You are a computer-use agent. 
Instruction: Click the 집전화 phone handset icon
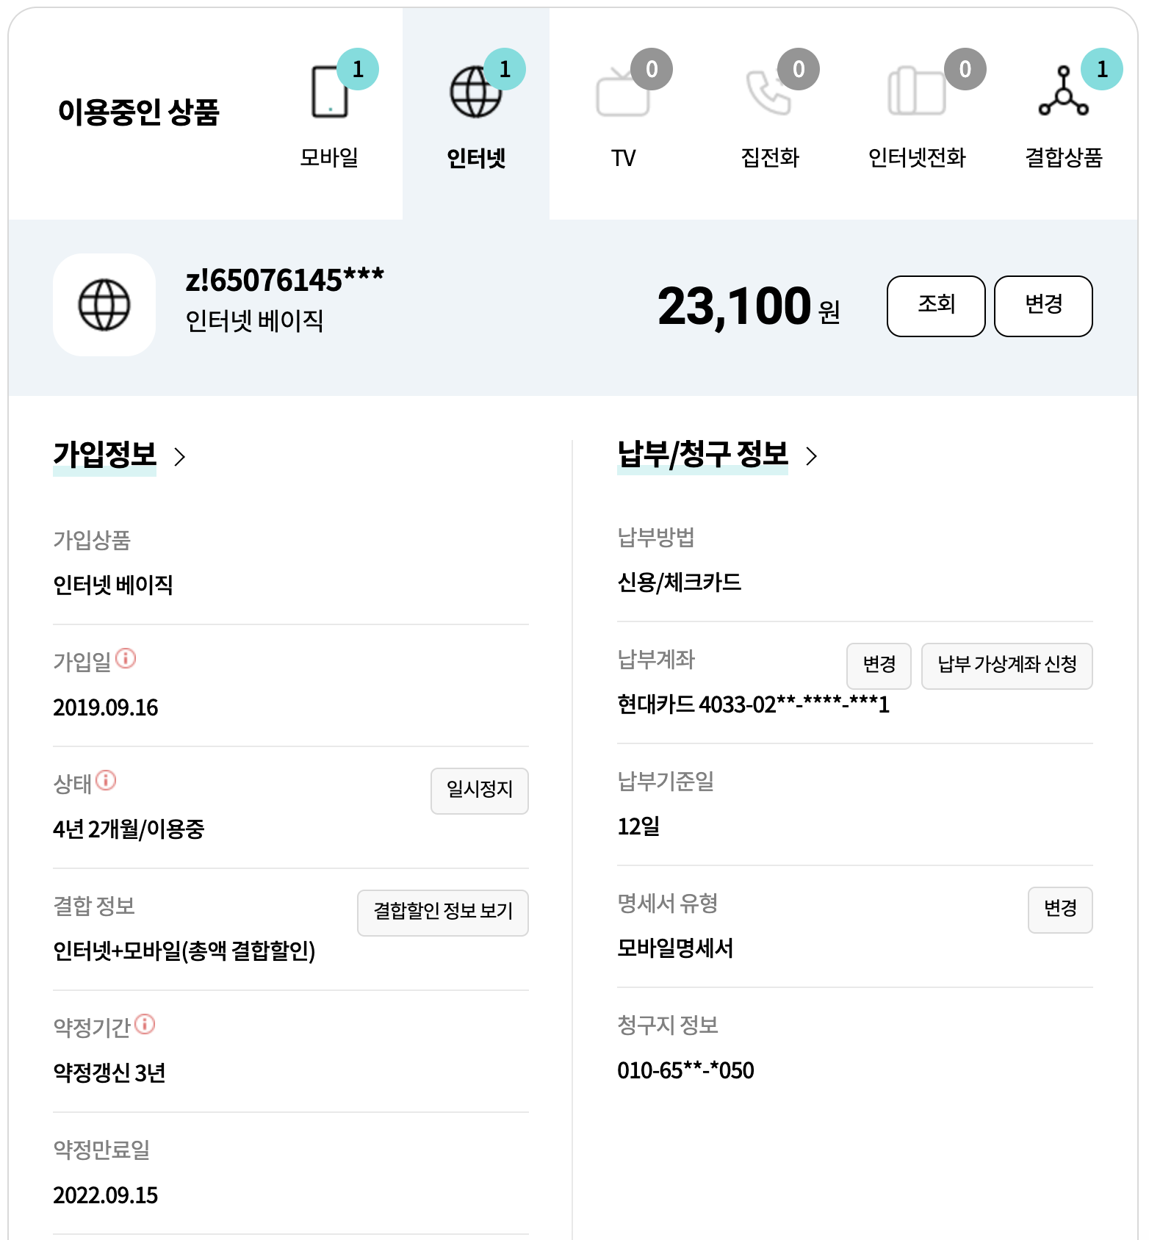(x=768, y=93)
